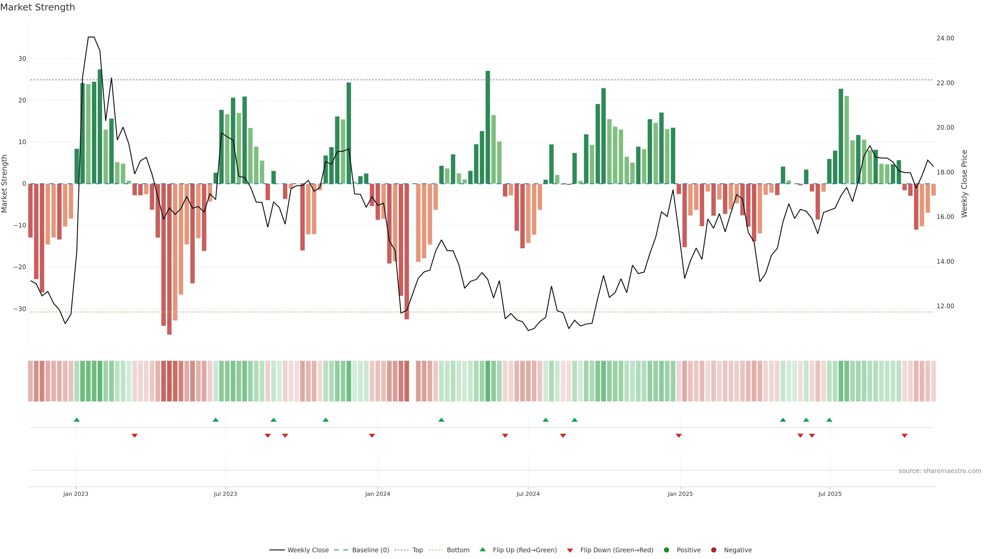Click the Jul 2025 x-axis label
The height and width of the screenshot is (559, 994).
830,494
